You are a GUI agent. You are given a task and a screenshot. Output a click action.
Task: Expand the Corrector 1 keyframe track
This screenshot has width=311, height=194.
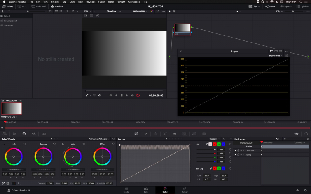click(x=243, y=150)
